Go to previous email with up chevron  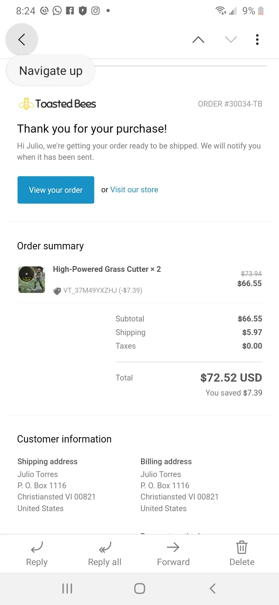tap(198, 40)
